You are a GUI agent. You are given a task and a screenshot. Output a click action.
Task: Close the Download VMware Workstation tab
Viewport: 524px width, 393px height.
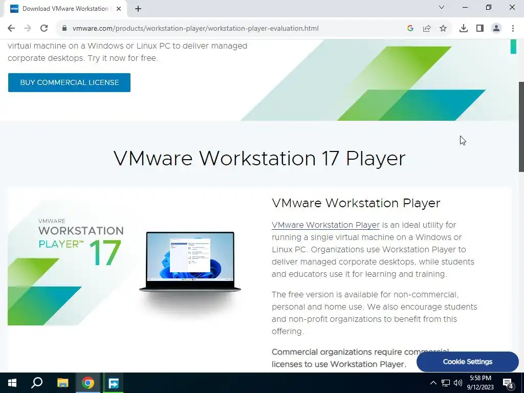click(x=119, y=9)
